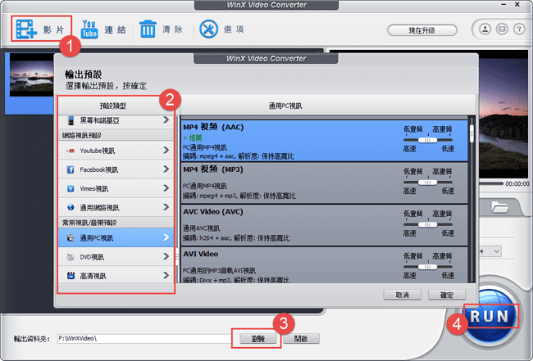This screenshot has width=533, height=361.
Task: Click the output folder path field
Action: (144, 338)
